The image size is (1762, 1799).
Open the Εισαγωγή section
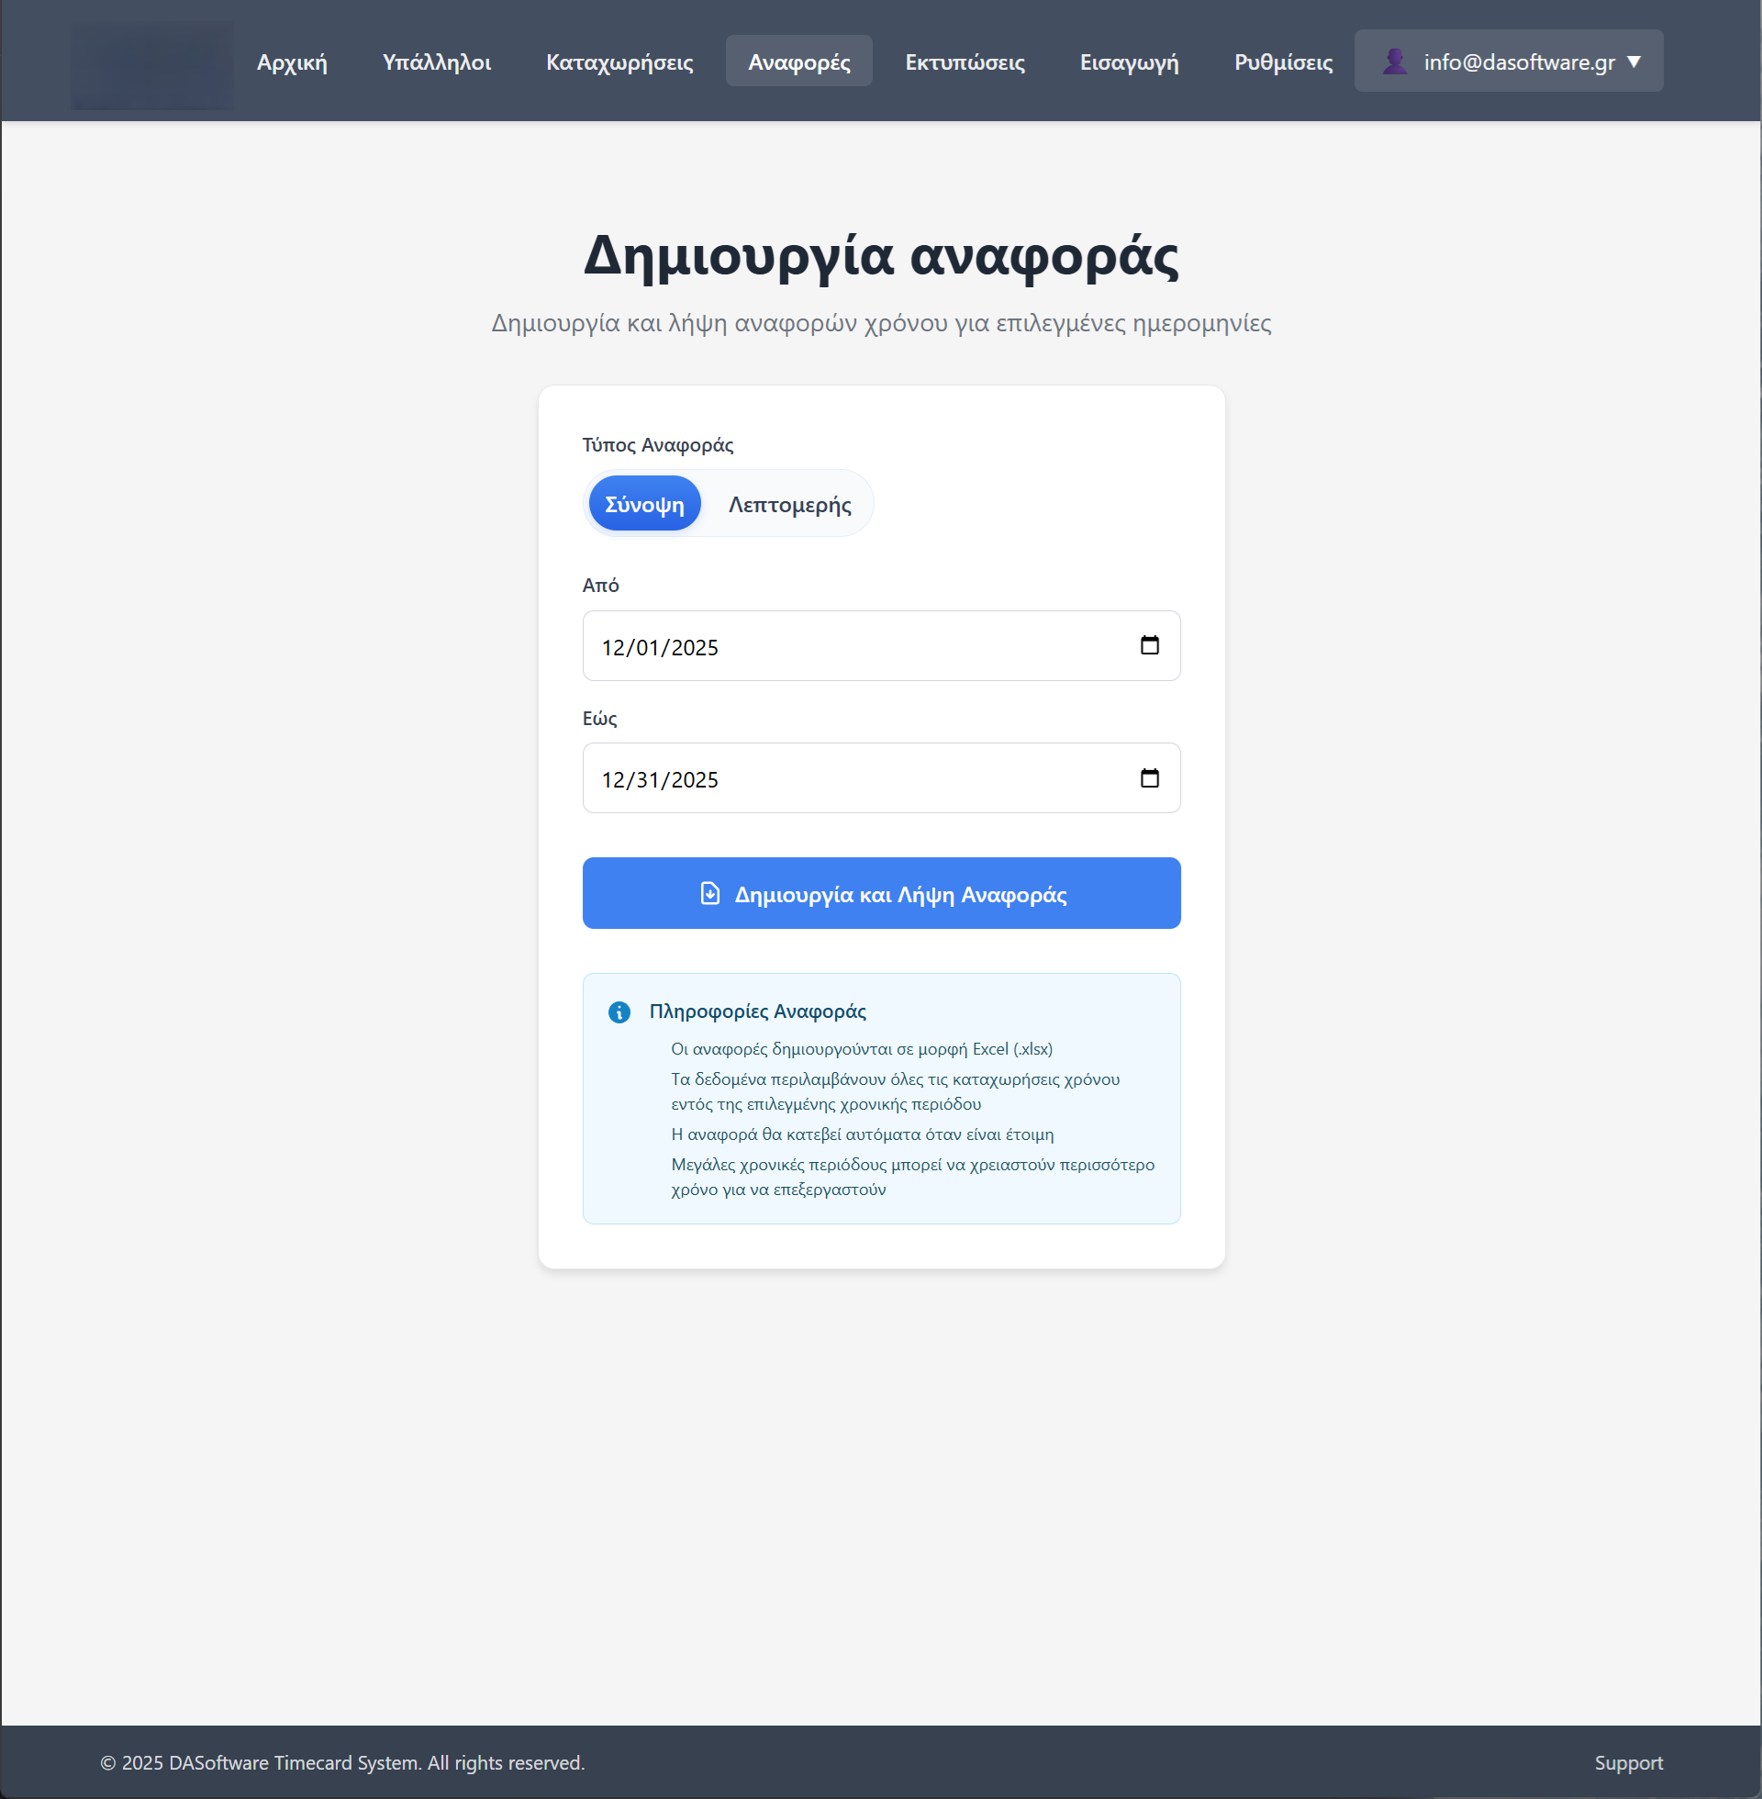click(x=1128, y=61)
